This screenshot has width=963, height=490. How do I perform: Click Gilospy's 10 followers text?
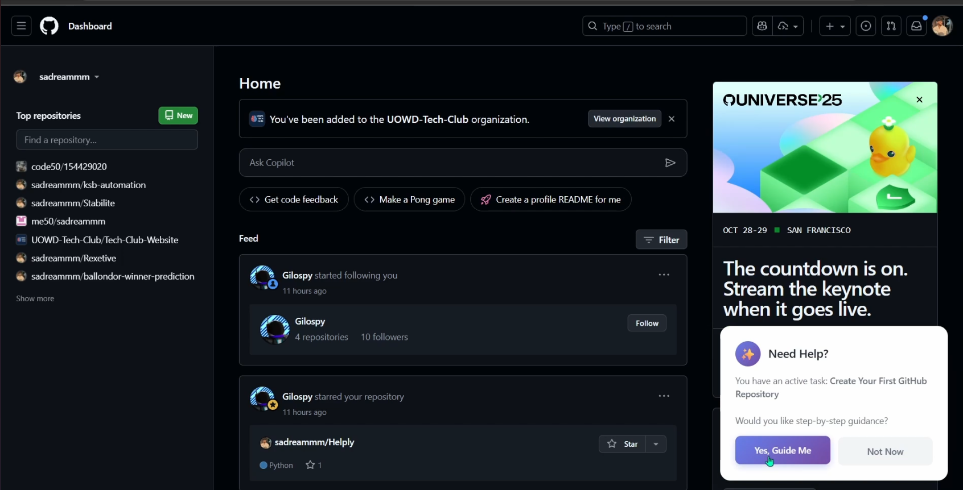tap(384, 337)
